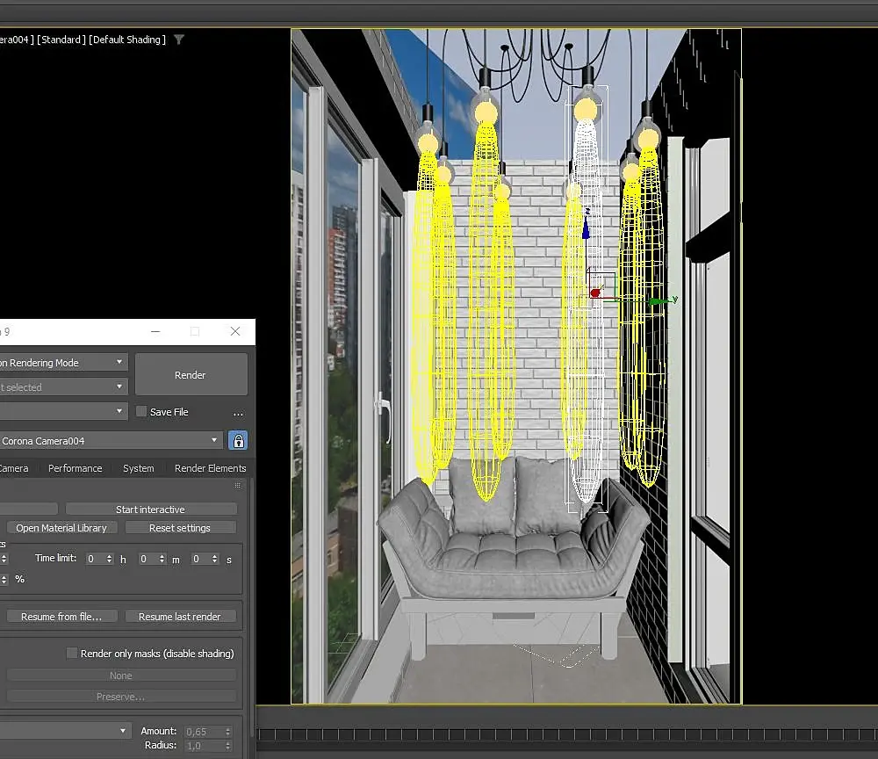Image resolution: width=878 pixels, height=759 pixels.
Task: Minimize the Render Setup window
Action: (155, 332)
